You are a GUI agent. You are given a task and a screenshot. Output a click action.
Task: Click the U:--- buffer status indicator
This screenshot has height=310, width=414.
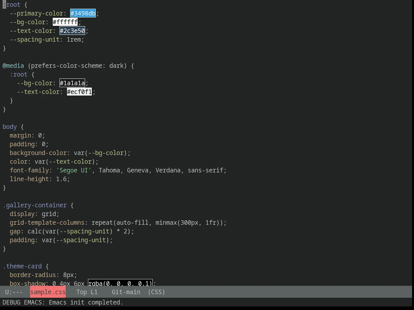(14, 292)
